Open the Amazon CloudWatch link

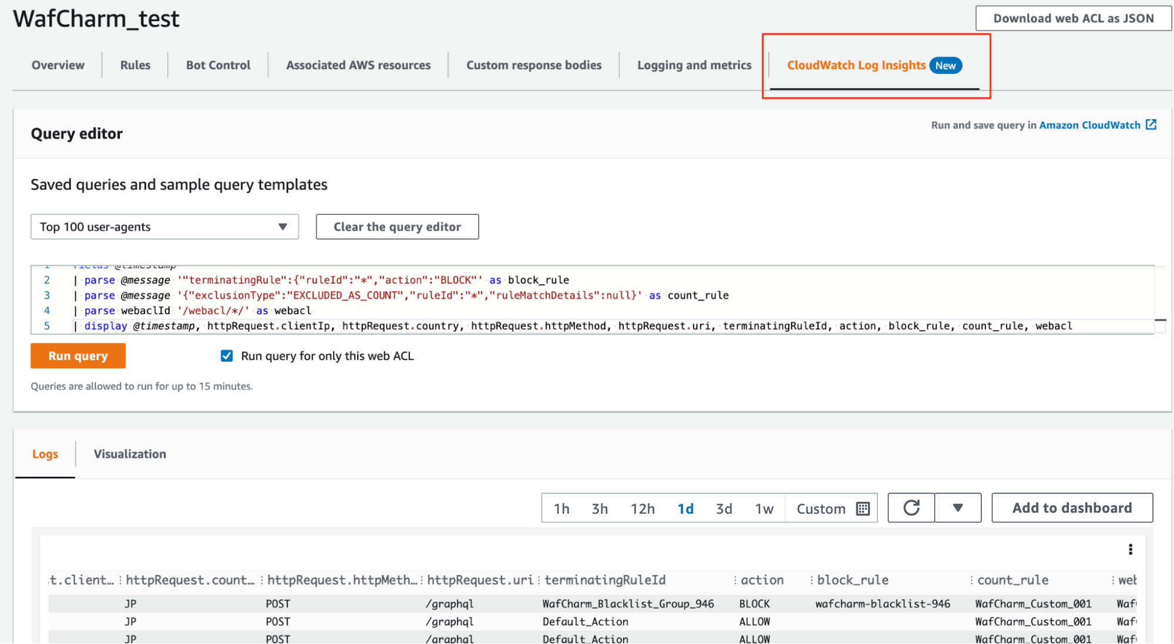click(1089, 125)
